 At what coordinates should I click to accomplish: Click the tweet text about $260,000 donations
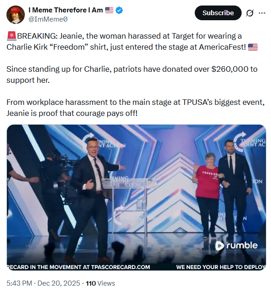tap(132, 75)
